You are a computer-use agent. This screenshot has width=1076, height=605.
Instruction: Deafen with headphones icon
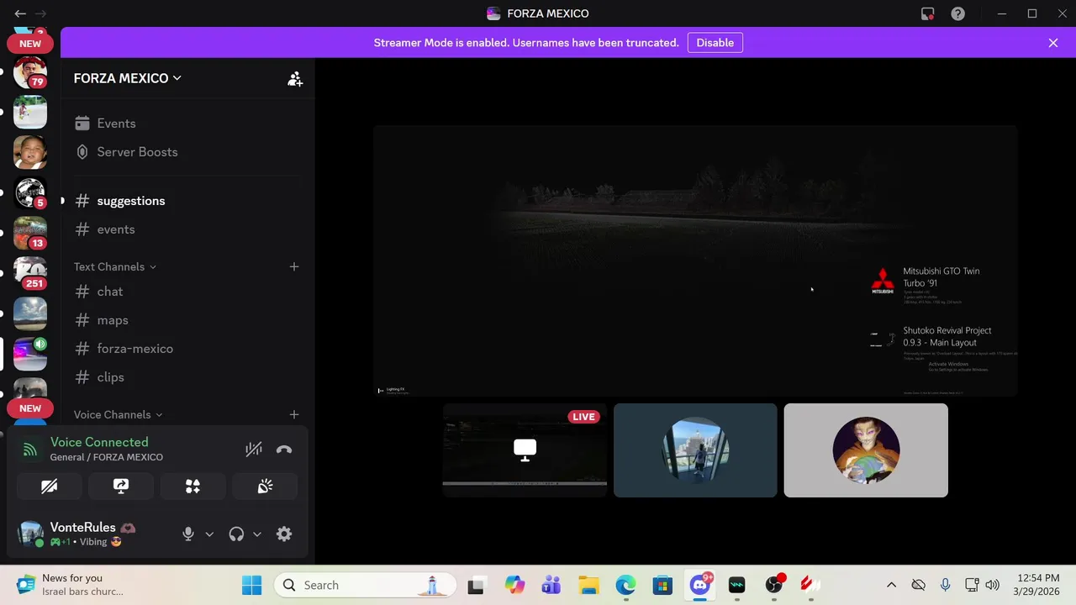click(236, 534)
